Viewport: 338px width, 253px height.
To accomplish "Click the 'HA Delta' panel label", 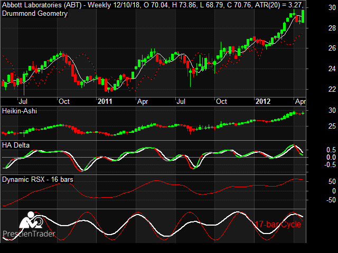I will pyautogui.click(x=16, y=145).
